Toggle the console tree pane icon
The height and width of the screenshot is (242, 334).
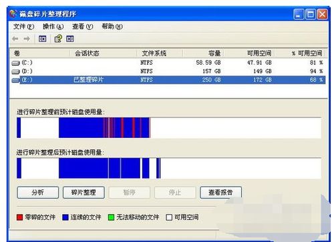tap(42, 39)
